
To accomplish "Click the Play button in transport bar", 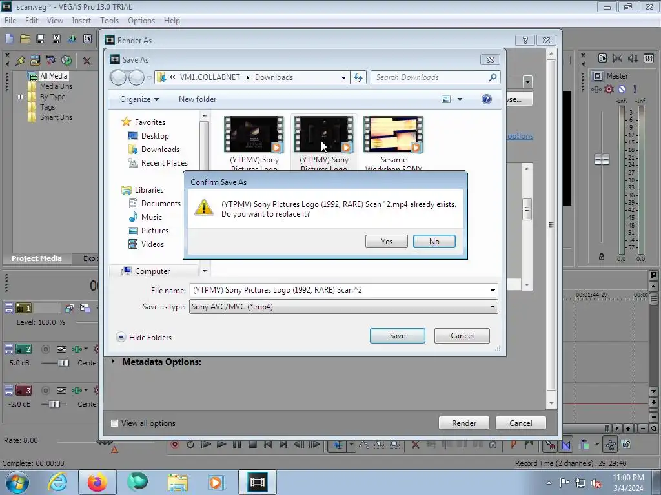I will [x=221, y=445].
